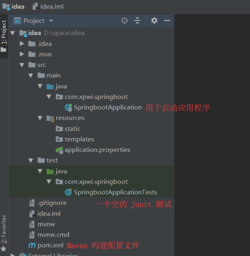Collapse the resources folder arrow
Image resolution: width=250 pixels, height=256 pixels.
[40, 118]
